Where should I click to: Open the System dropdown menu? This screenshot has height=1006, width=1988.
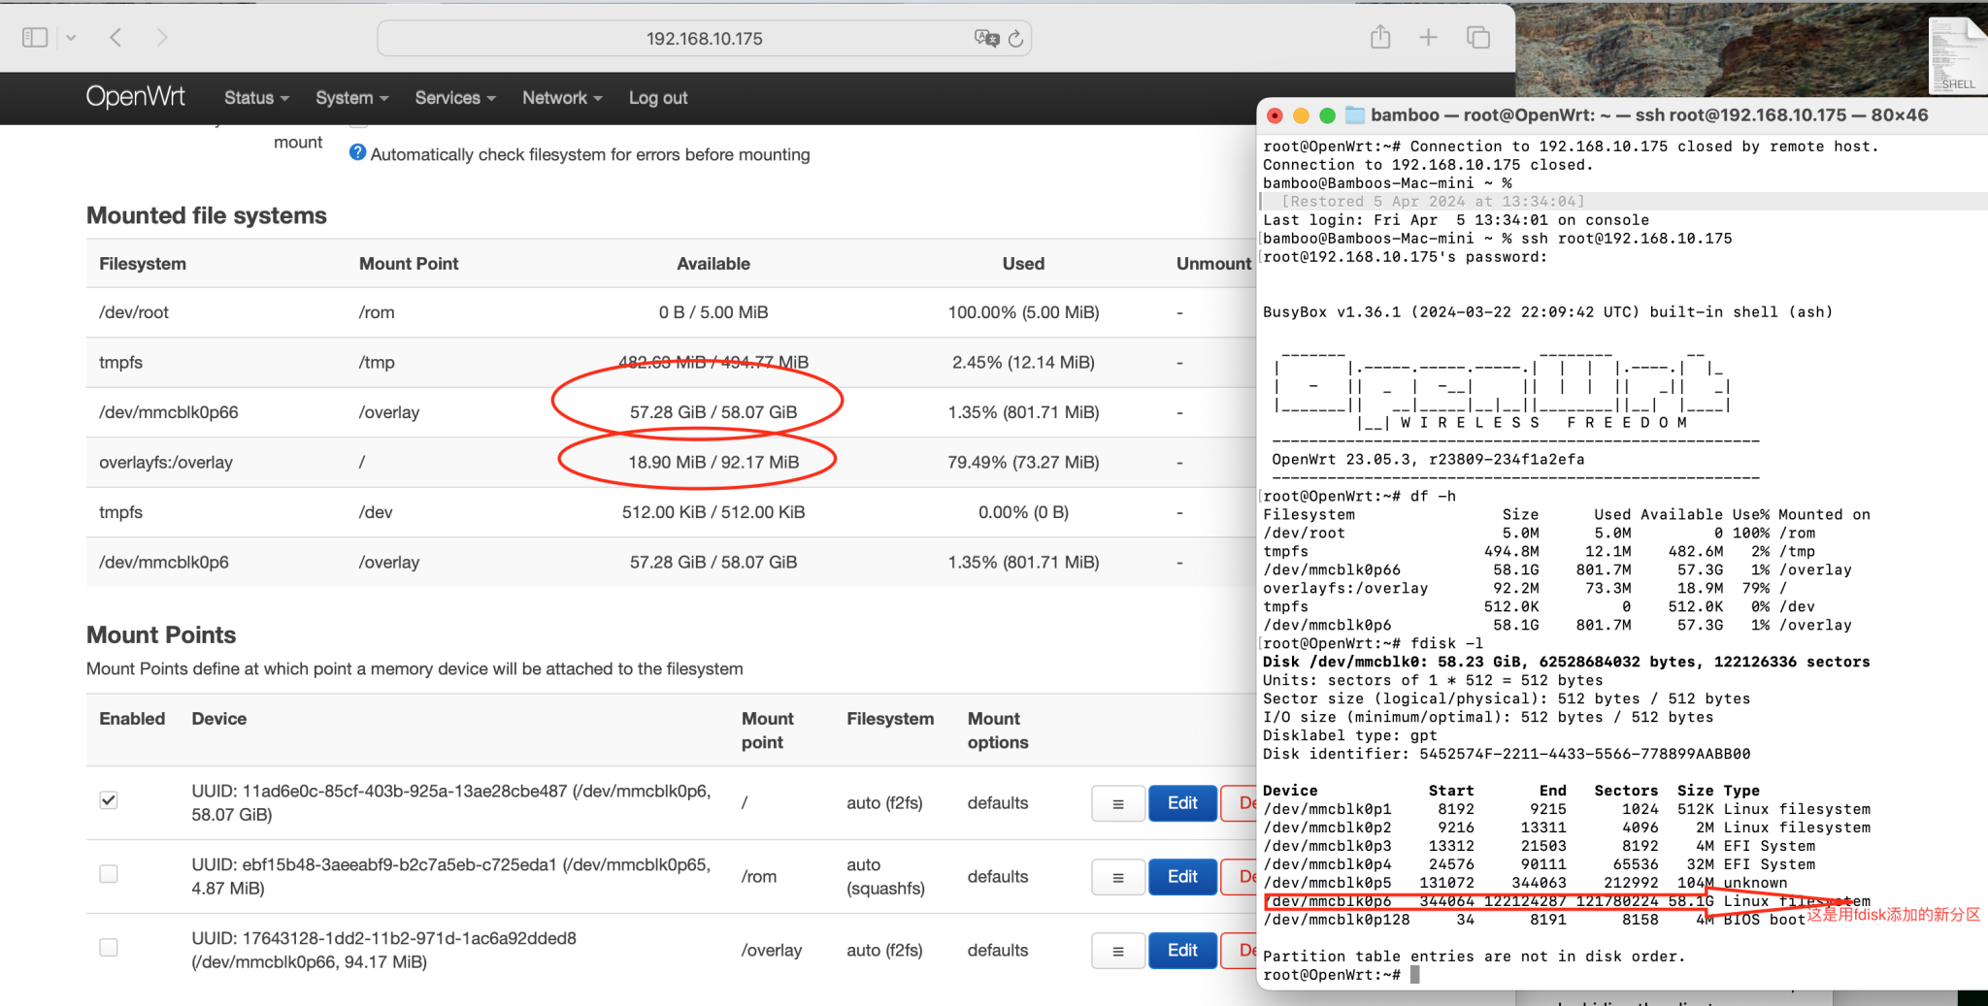(351, 98)
